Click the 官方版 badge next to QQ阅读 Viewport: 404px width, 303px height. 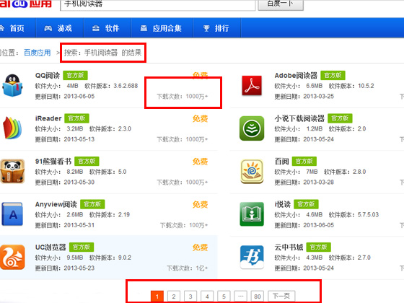click(x=76, y=75)
